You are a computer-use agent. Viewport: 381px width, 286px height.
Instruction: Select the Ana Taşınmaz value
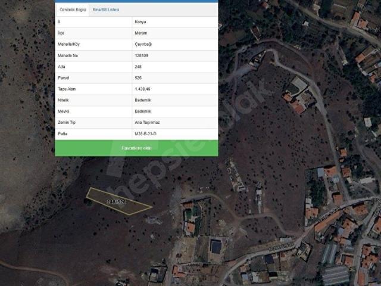click(147, 123)
